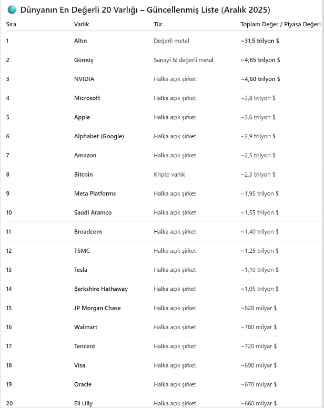Click the NVIDIA row name

[x=84, y=79]
